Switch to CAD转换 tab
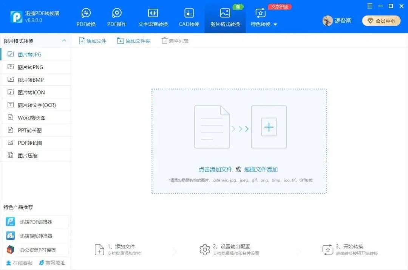 (x=189, y=17)
